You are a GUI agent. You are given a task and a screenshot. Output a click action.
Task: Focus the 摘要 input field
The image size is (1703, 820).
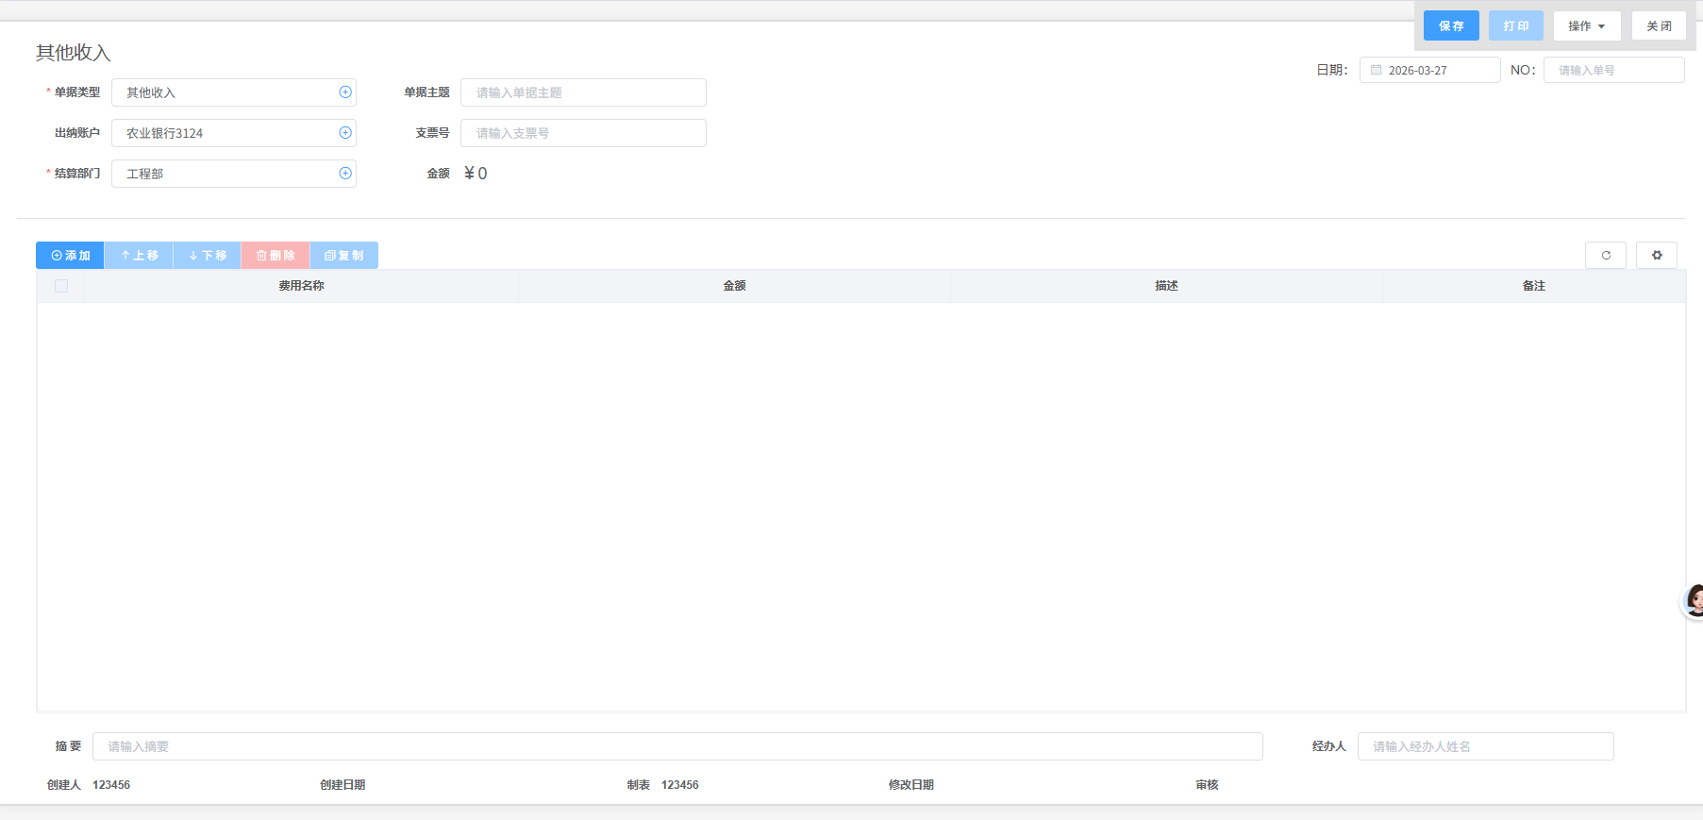676,746
